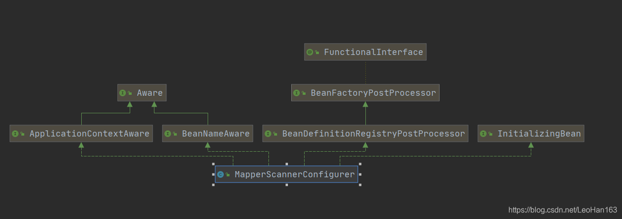Select the MapperScannerConfigurer class node
The height and width of the screenshot is (219, 622).
287,174
